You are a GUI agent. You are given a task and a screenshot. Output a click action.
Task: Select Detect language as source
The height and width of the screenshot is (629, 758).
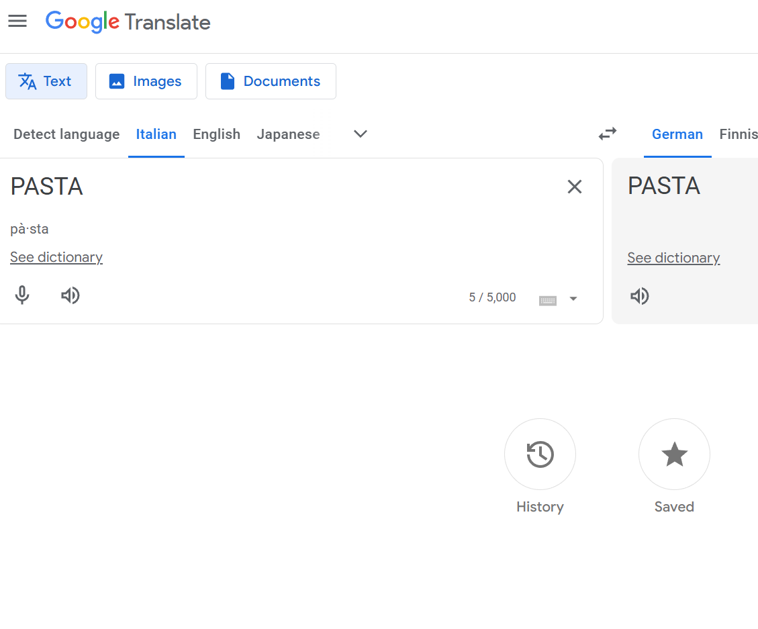(x=66, y=134)
